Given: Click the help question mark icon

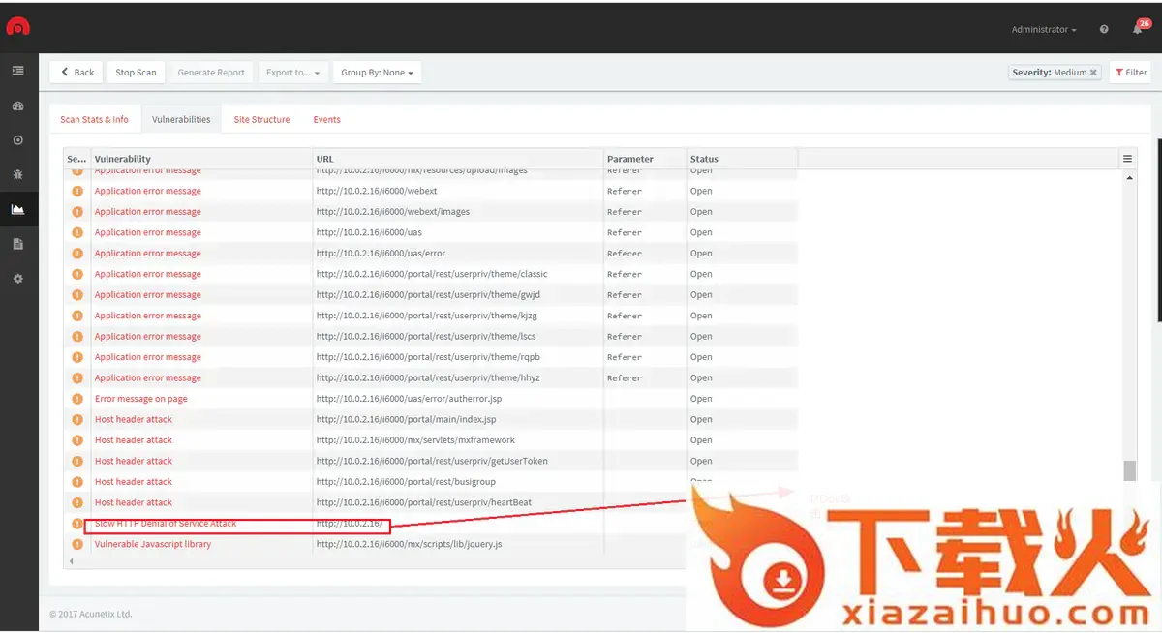Looking at the screenshot, I should pyautogui.click(x=1104, y=30).
